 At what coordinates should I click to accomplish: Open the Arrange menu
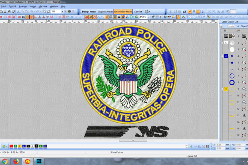[23, 6]
